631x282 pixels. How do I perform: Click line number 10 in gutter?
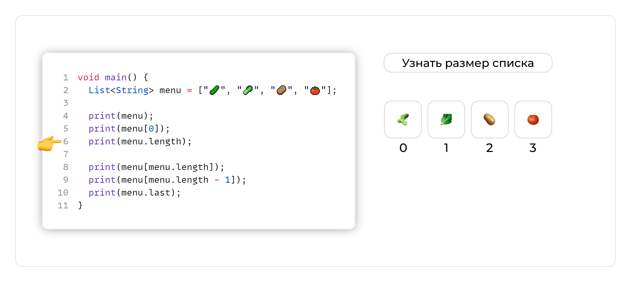click(63, 193)
